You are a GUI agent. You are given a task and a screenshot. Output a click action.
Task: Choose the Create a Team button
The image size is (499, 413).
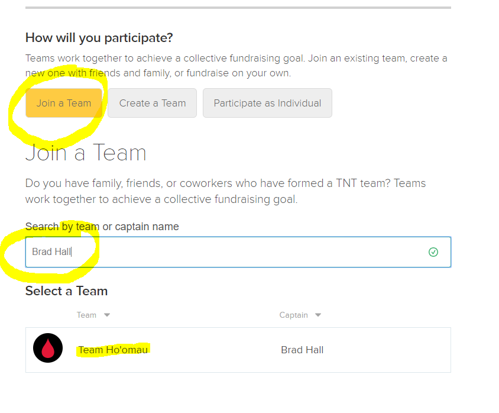(152, 103)
